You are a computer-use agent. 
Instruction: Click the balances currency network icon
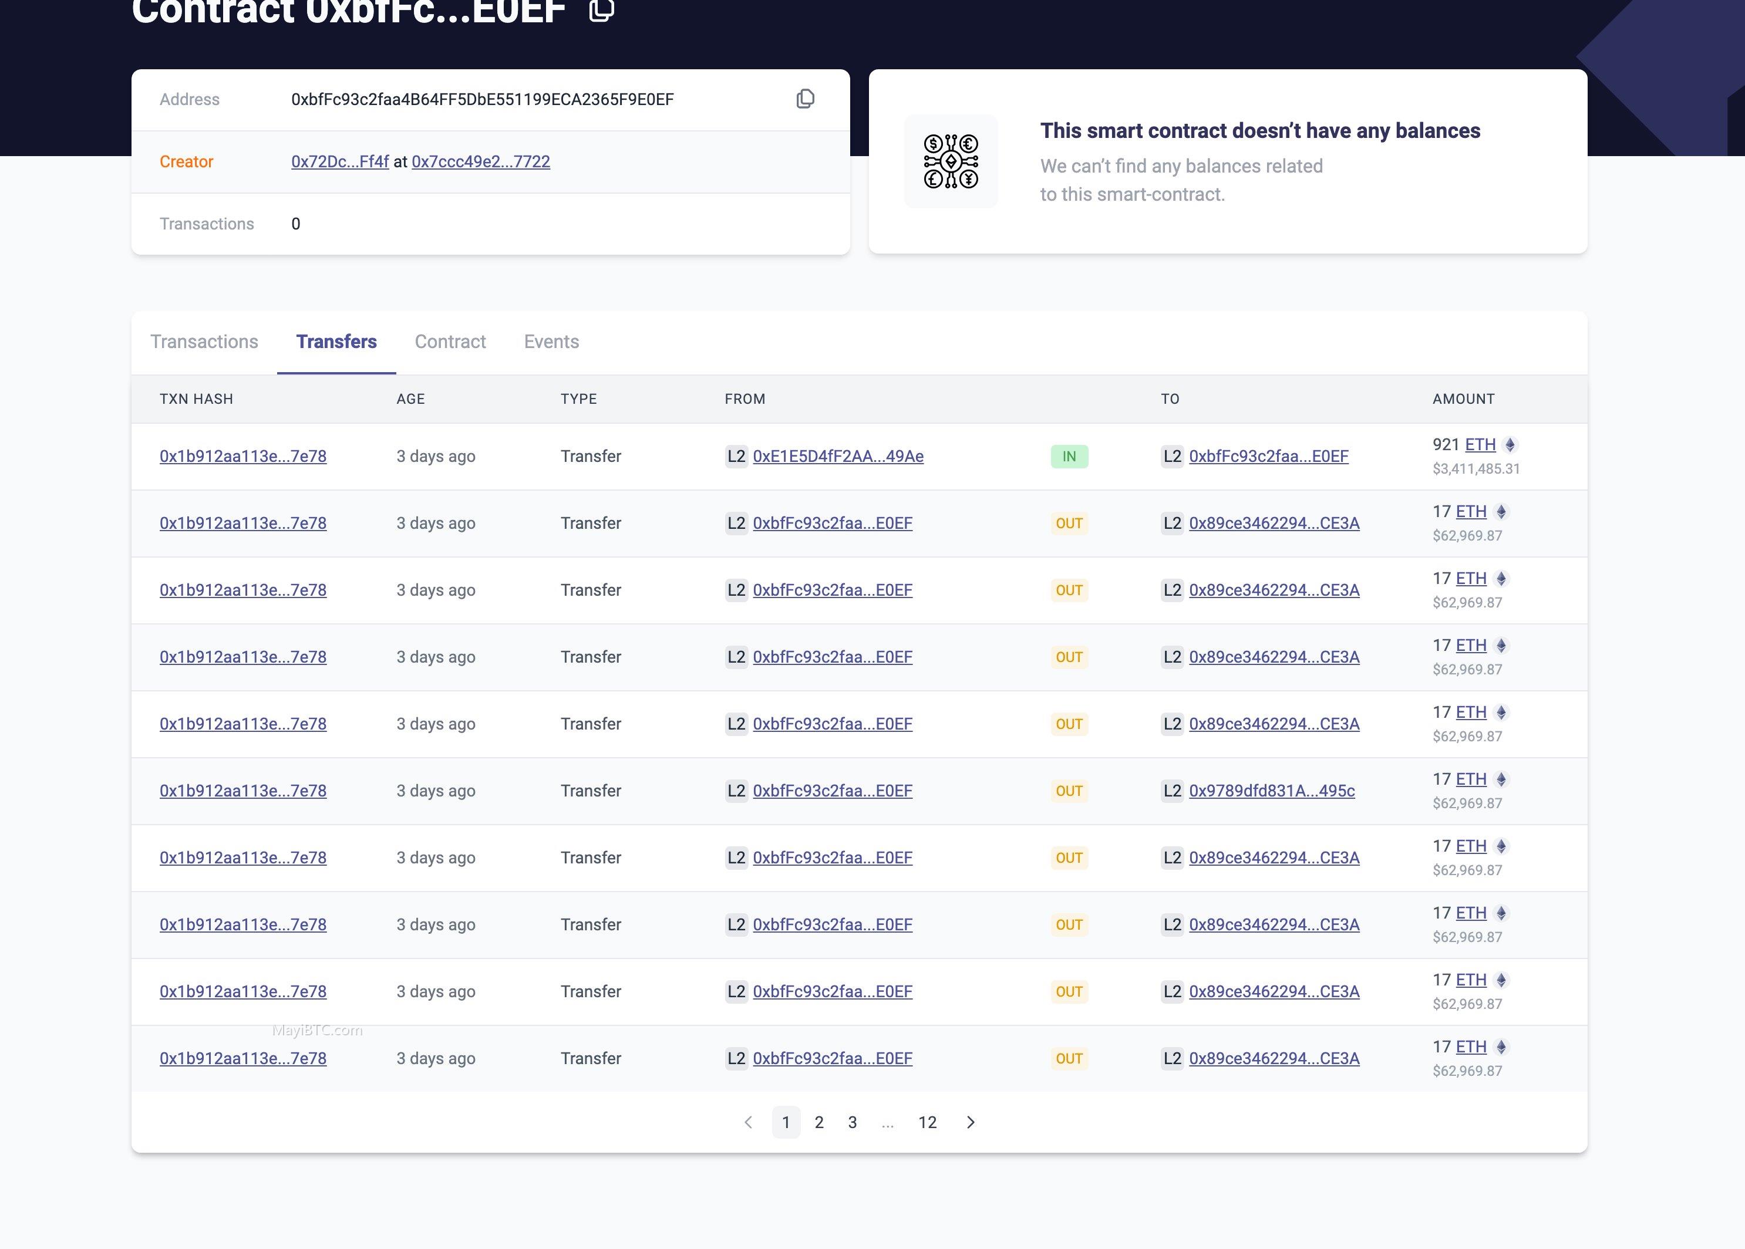[951, 161]
